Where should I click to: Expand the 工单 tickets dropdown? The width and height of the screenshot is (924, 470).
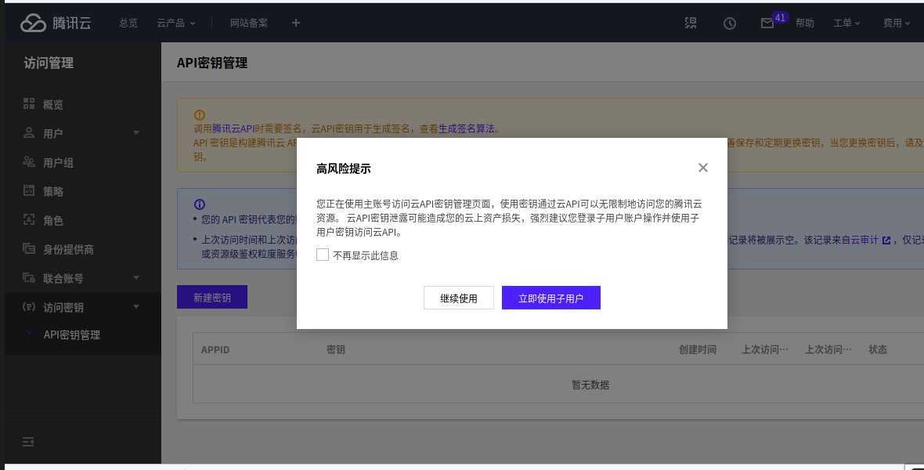[x=846, y=23]
